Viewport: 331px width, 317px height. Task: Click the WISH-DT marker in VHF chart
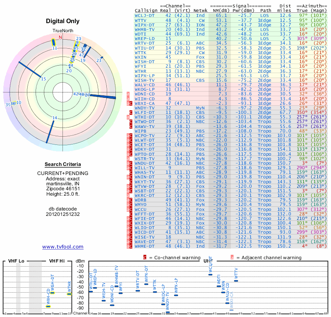point(53,293)
